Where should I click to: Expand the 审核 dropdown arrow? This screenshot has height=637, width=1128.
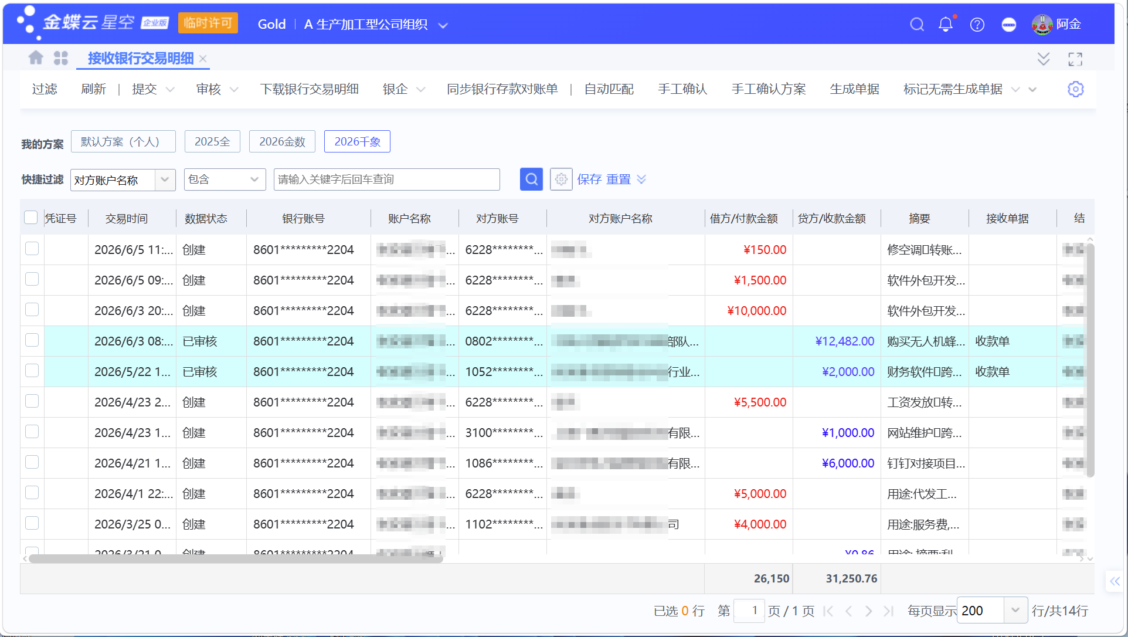(234, 90)
